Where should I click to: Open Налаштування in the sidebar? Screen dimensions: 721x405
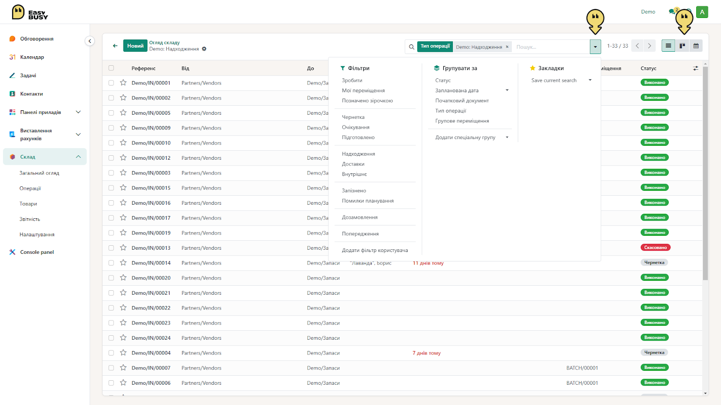(37, 234)
